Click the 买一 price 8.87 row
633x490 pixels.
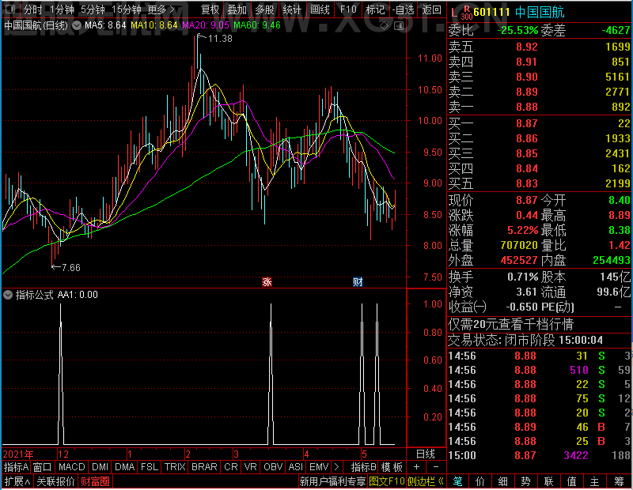pyautogui.click(x=540, y=123)
